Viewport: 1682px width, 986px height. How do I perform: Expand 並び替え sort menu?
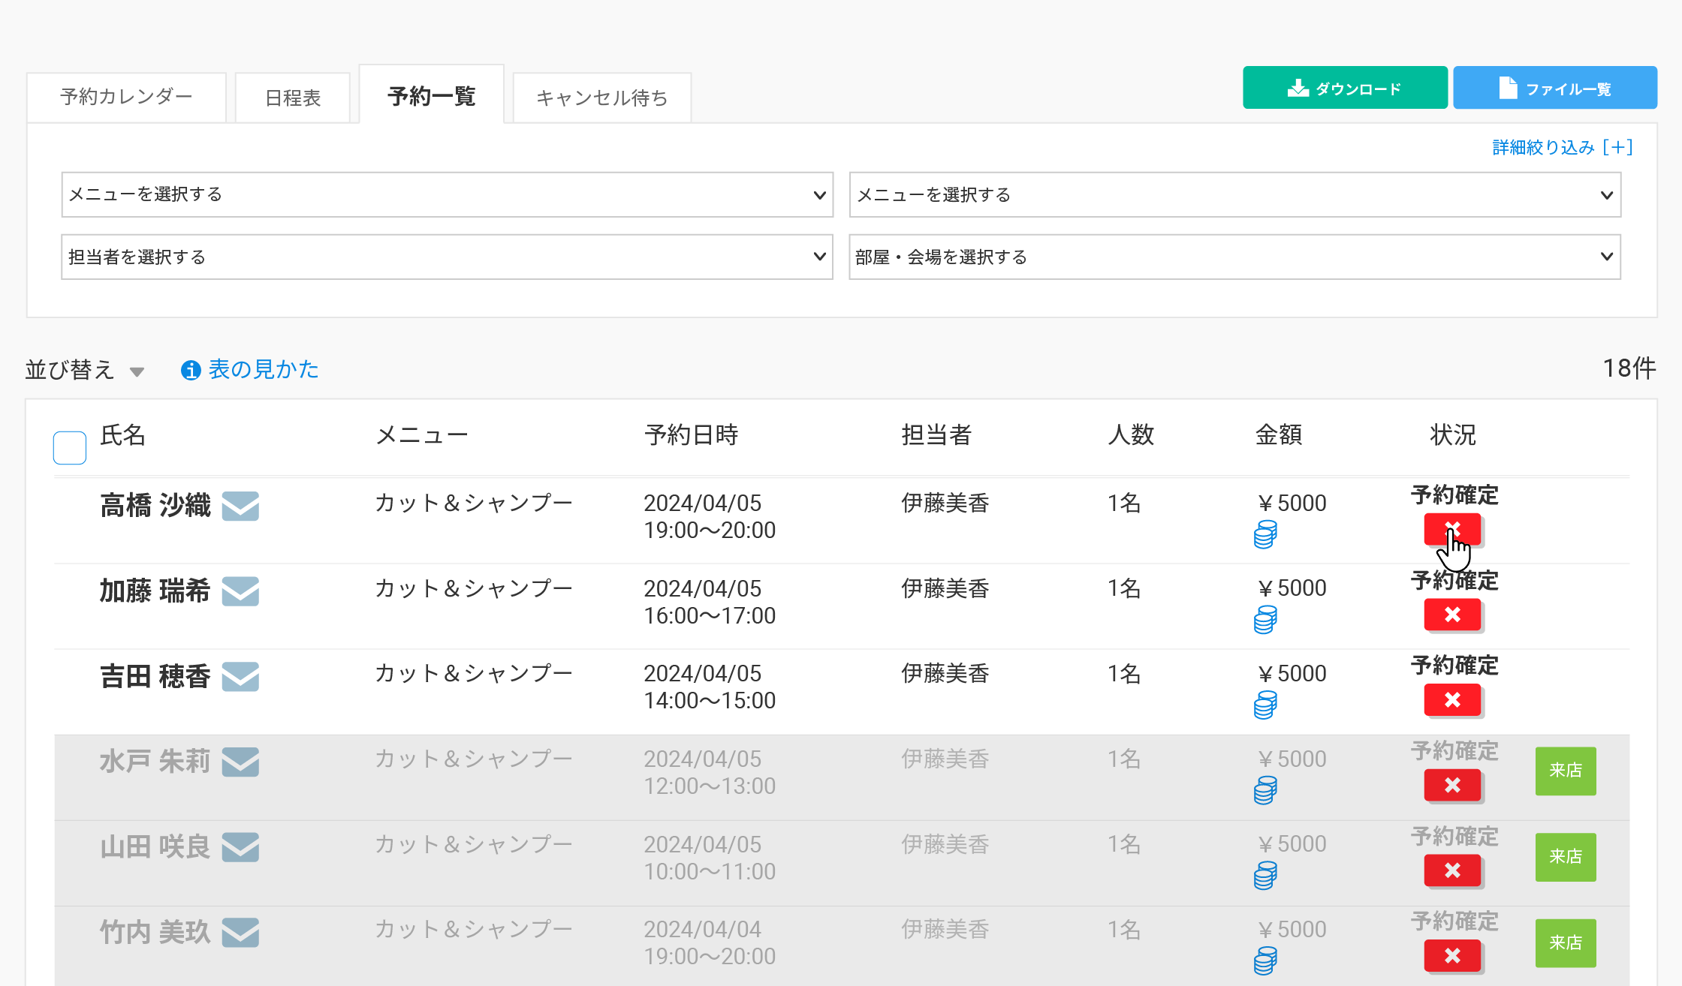(x=84, y=370)
